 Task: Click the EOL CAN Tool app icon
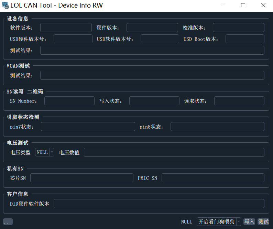coord(5,5)
